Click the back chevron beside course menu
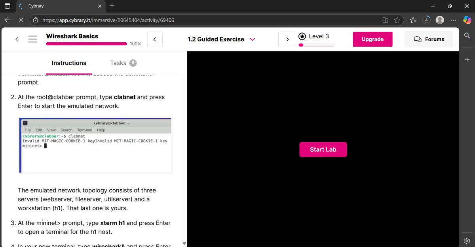This screenshot has height=247, width=475. (x=17, y=39)
